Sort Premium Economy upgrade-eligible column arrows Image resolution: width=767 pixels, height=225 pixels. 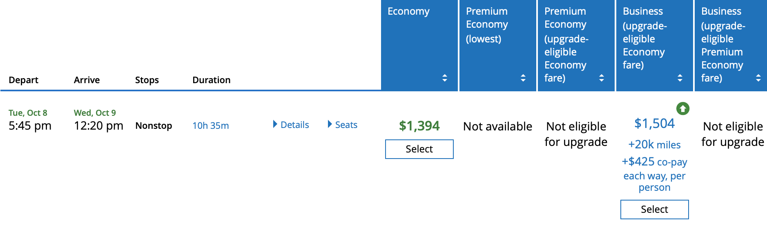coord(602,78)
